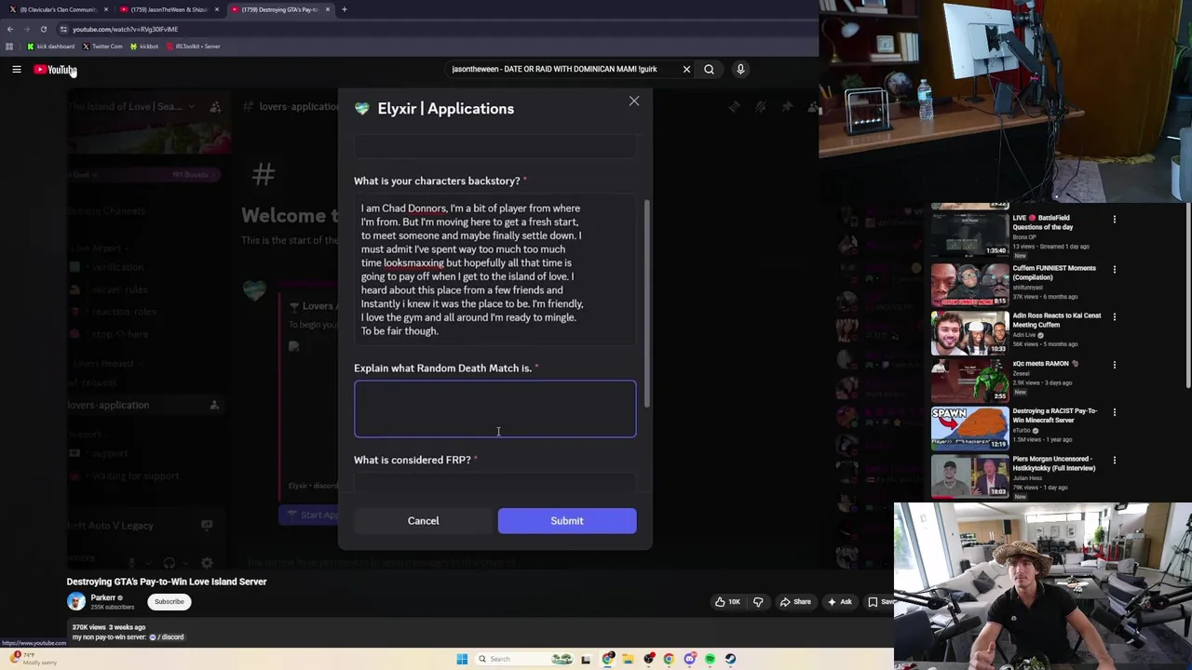
Task: Open options for Cuffem FUNNIEST Moments video
Action: pos(1115,270)
